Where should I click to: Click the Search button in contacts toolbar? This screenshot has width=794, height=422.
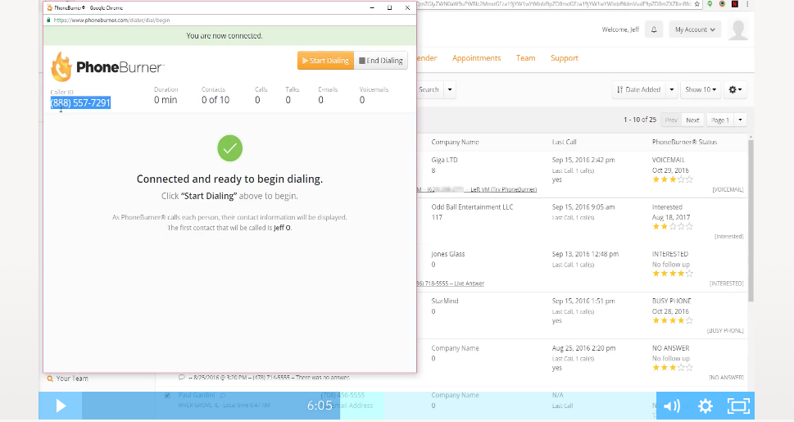point(429,89)
